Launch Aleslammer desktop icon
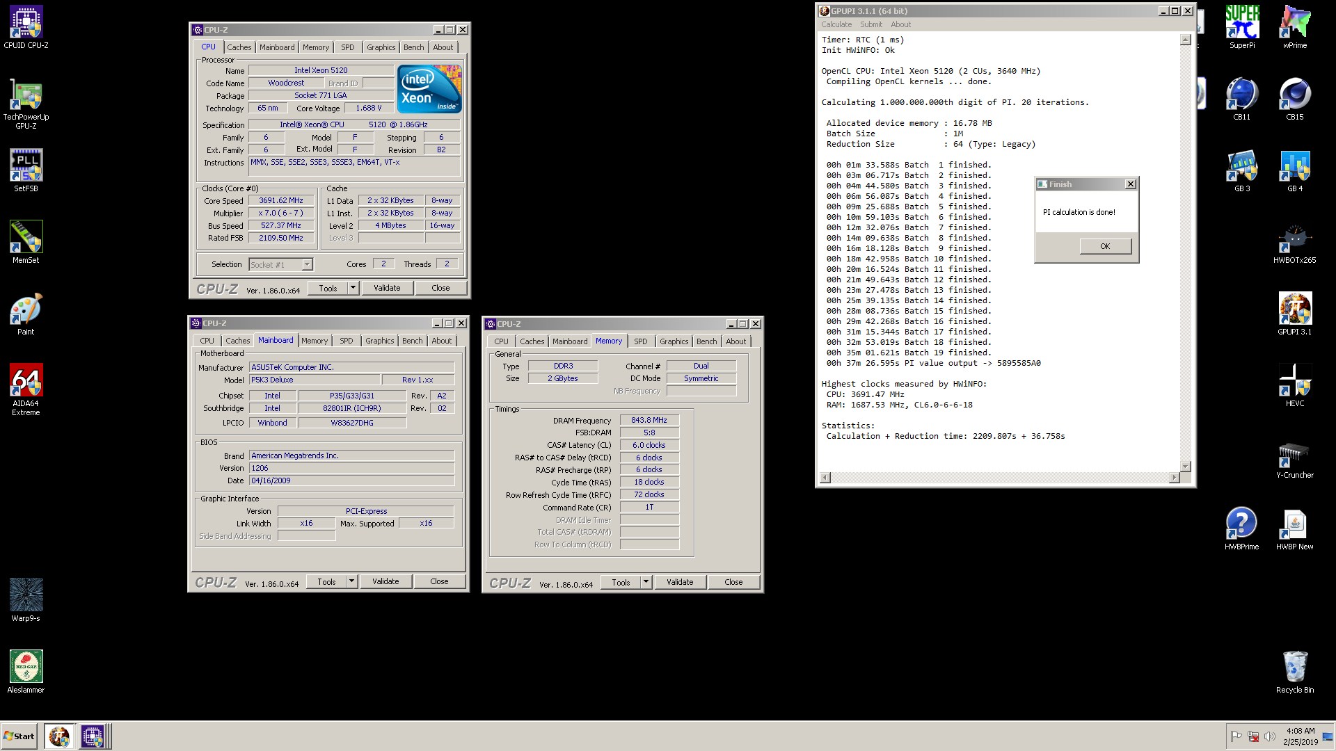This screenshot has height=751, width=1336. click(x=26, y=672)
